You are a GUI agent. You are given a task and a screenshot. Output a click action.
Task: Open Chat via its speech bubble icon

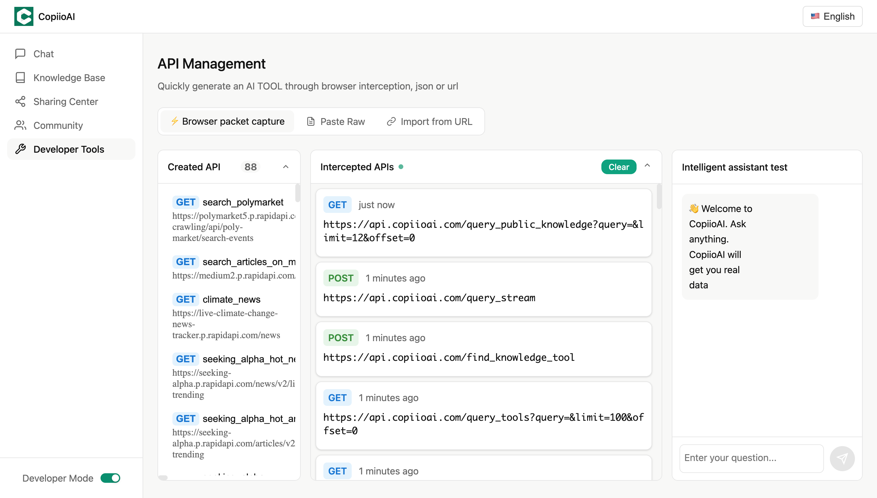tap(20, 54)
